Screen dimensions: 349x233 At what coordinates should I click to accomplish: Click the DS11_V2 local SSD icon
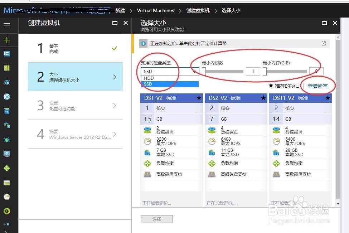[276, 152]
